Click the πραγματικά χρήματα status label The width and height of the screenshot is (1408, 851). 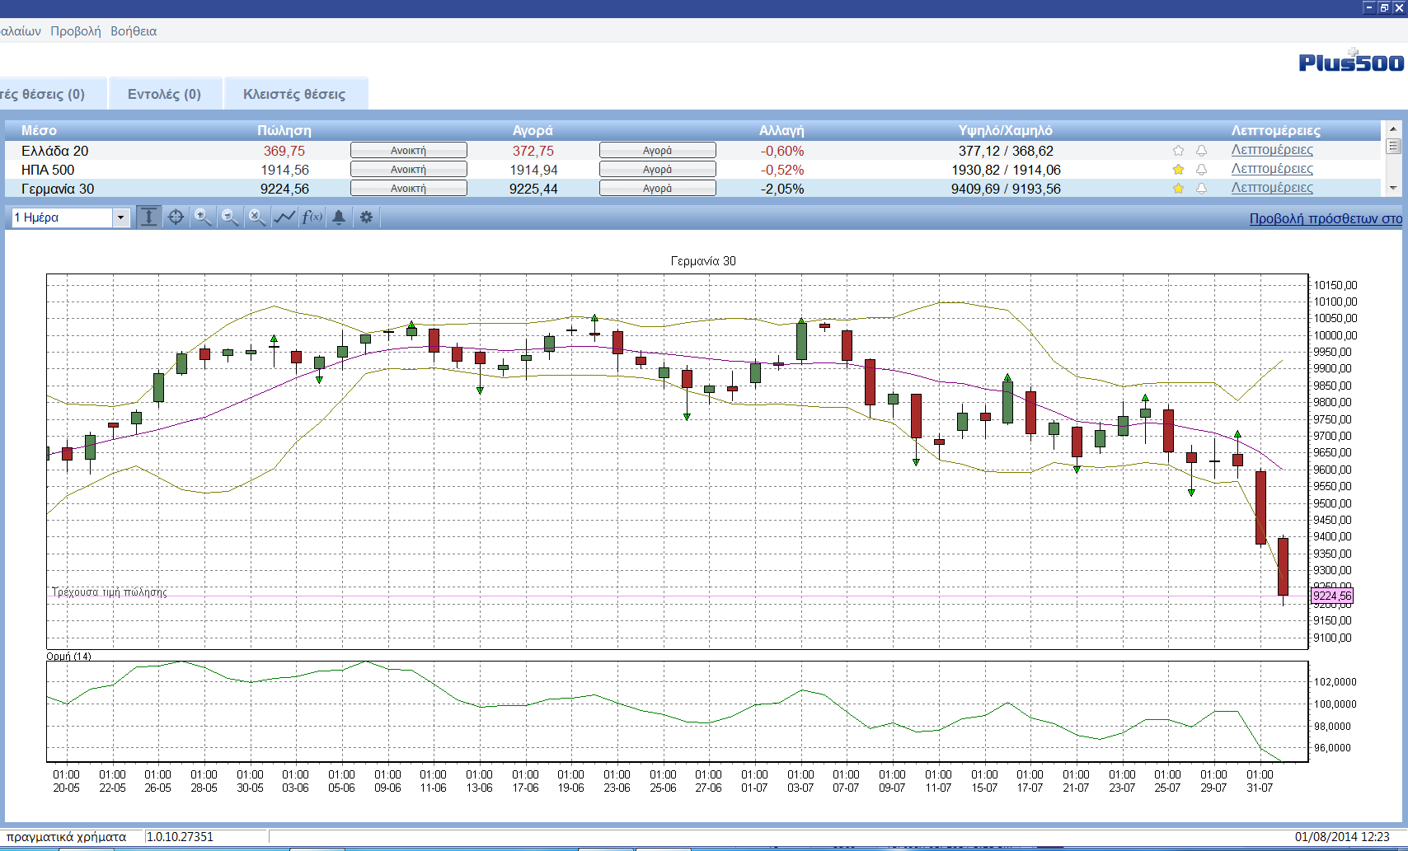[66, 837]
